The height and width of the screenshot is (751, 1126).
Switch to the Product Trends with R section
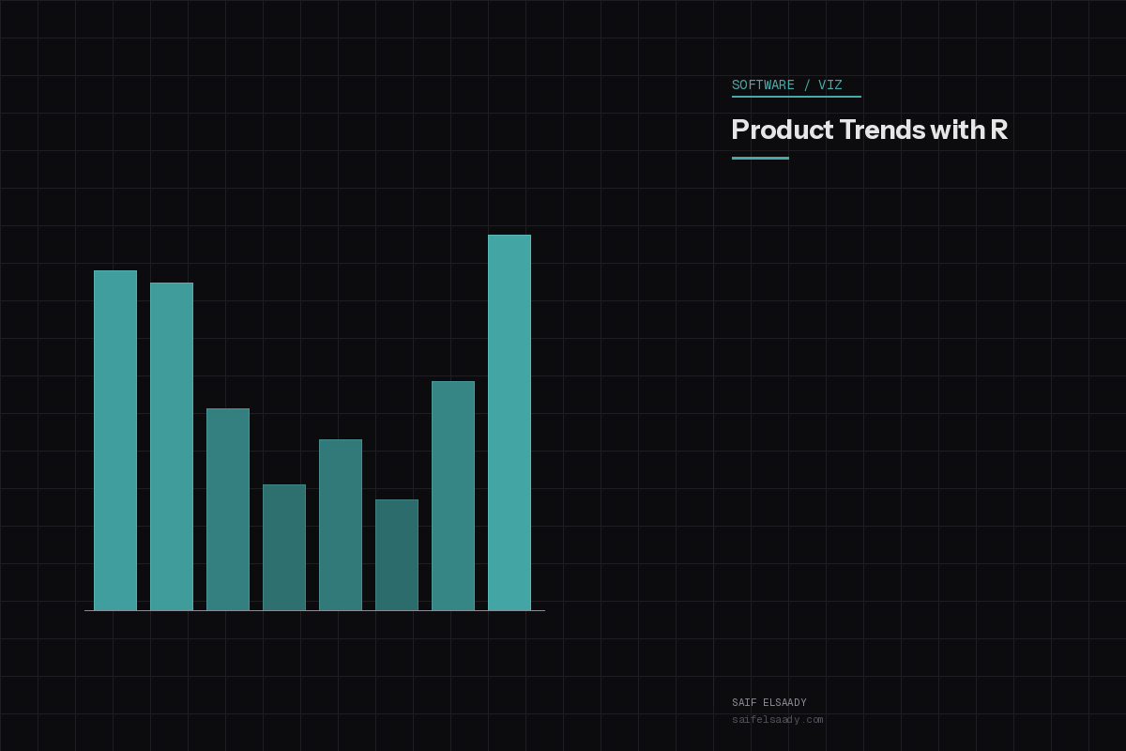coord(869,130)
